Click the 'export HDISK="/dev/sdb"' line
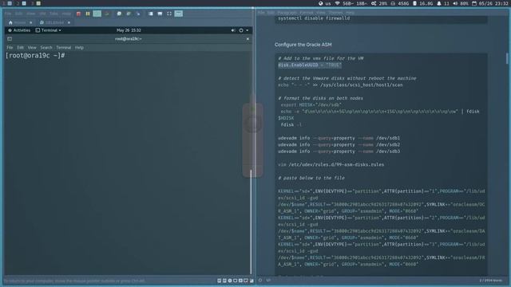The width and height of the screenshot is (511, 287). tap(311, 105)
